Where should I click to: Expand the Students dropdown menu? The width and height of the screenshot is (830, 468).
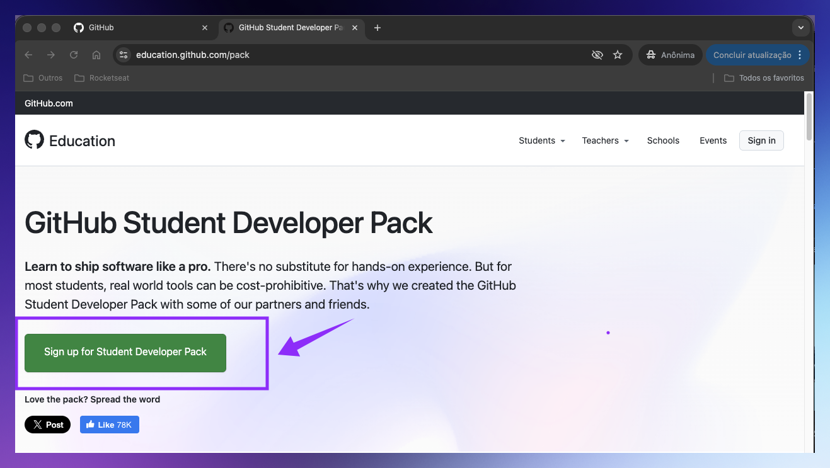(x=542, y=140)
